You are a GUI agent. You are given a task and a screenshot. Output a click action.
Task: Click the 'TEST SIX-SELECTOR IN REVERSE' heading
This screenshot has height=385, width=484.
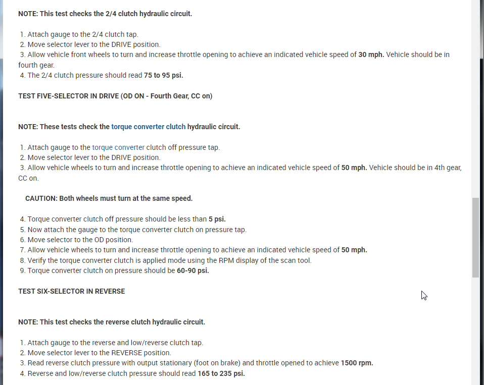coord(71,291)
